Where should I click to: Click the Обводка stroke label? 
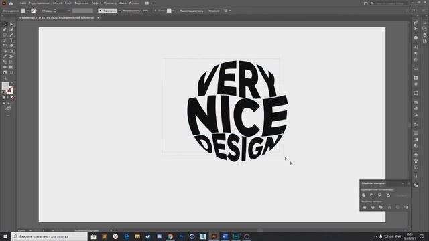pyautogui.click(x=47, y=11)
